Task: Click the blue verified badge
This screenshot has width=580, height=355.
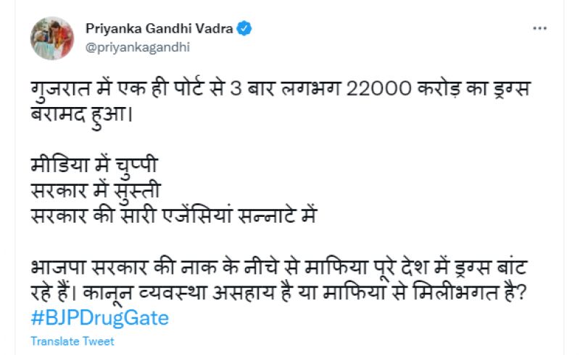Action: [246, 29]
